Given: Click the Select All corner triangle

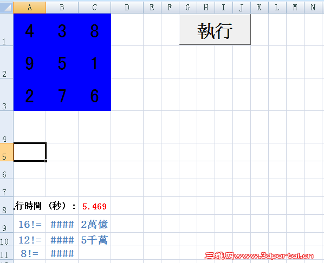Looking at the screenshot, I should [7, 7].
